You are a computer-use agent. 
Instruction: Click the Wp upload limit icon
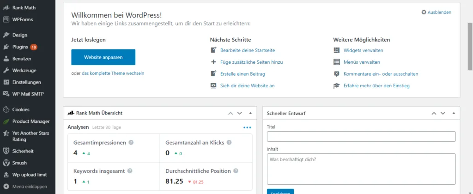[6, 175]
